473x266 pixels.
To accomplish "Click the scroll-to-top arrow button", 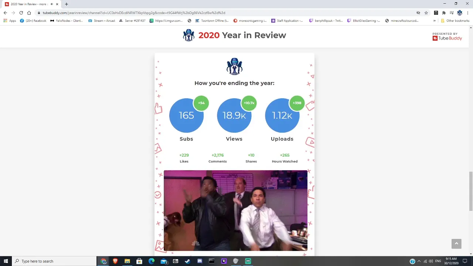I will (456, 243).
